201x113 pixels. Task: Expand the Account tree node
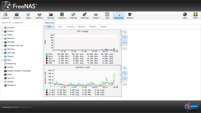pos(2,28)
